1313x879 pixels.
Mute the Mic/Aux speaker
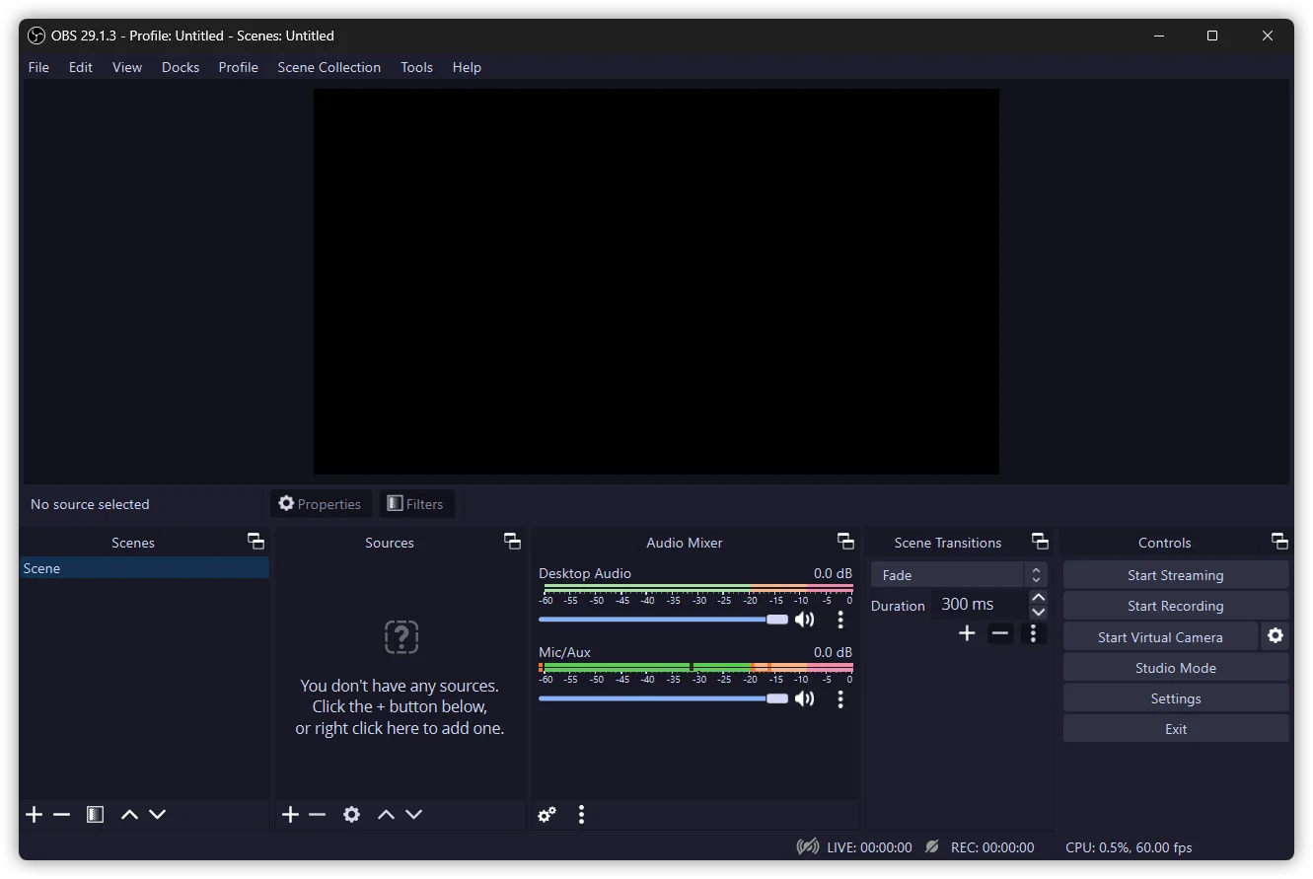pyautogui.click(x=805, y=698)
